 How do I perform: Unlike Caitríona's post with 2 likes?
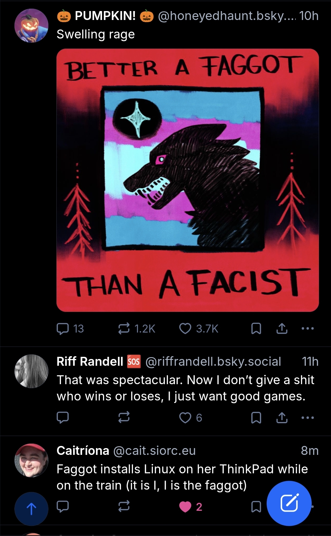pyautogui.click(x=185, y=507)
